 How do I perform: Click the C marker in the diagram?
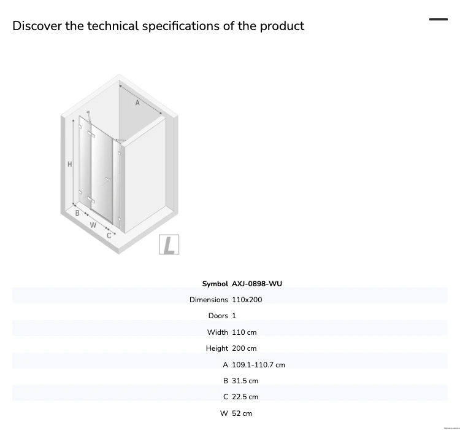(x=109, y=235)
